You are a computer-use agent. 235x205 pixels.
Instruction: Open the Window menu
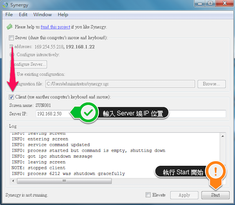43,14
